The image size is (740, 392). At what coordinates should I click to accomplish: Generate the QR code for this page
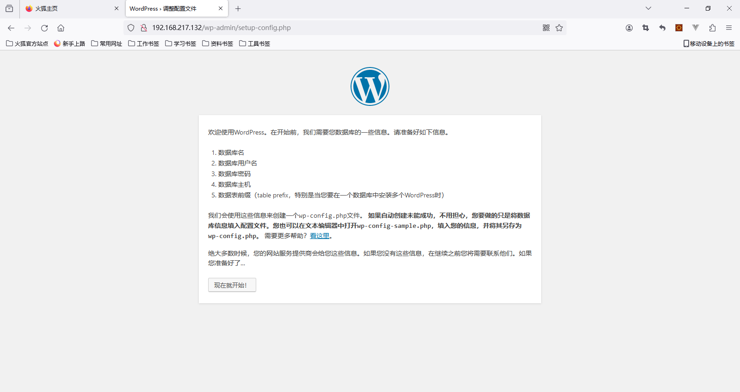(546, 28)
